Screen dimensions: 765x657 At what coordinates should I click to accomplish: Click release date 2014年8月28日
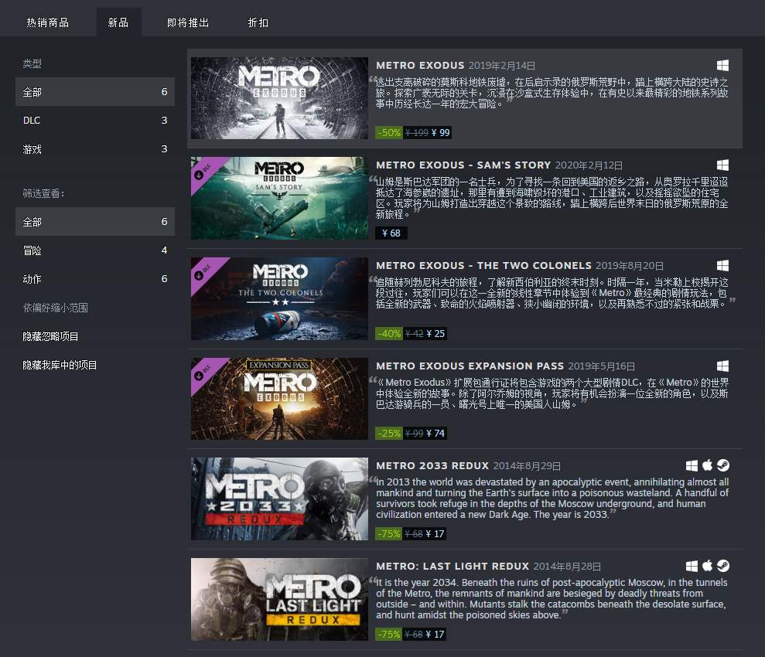coord(567,567)
